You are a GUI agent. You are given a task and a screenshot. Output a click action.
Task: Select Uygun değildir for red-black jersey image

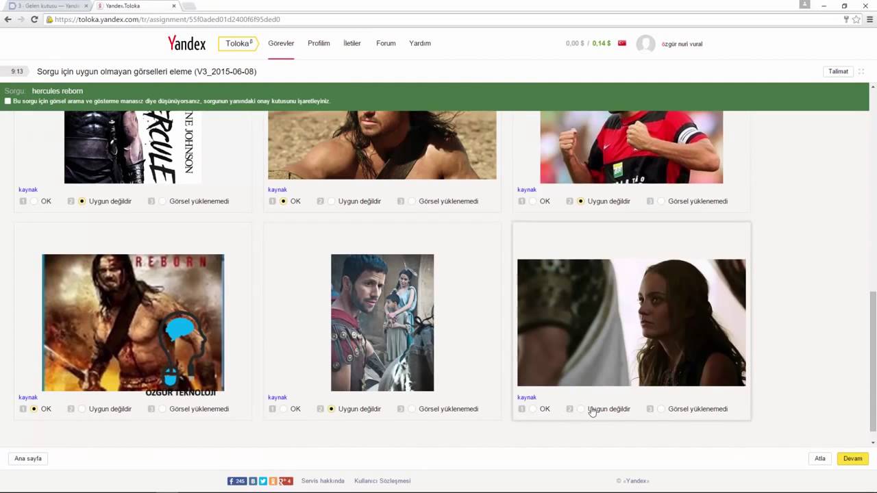point(580,201)
